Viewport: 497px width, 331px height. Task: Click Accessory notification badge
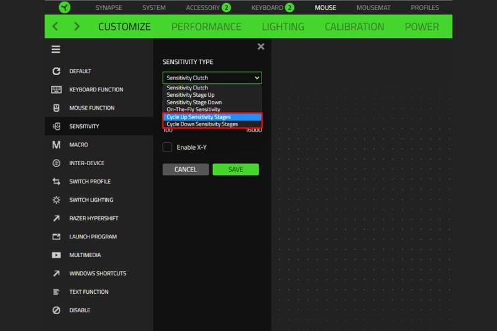226,7
